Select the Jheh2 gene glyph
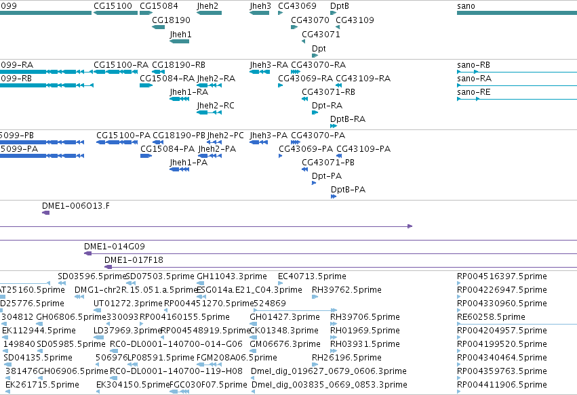Image resolution: width=577 pixels, height=395 pixels. pos(209,13)
